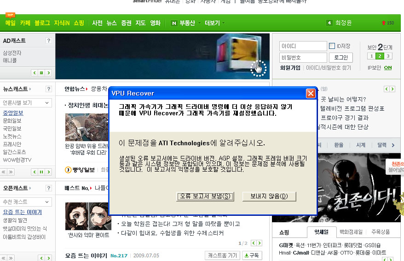
Task: Open the 블로그 menu item
Action: click(42, 23)
